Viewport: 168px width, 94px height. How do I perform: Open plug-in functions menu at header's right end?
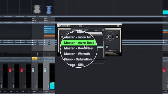click(x=120, y=26)
